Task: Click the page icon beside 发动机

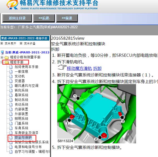Action: pyautogui.click(x=11, y=76)
